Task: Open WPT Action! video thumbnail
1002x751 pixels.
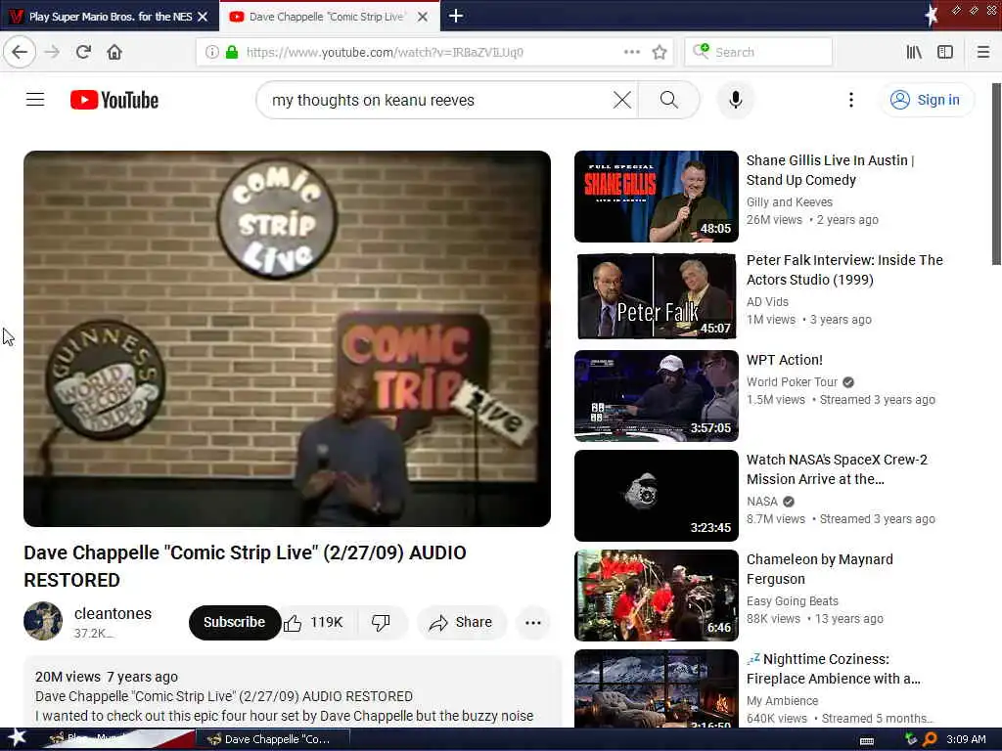Action: pyautogui.click(x=657, y=396)
